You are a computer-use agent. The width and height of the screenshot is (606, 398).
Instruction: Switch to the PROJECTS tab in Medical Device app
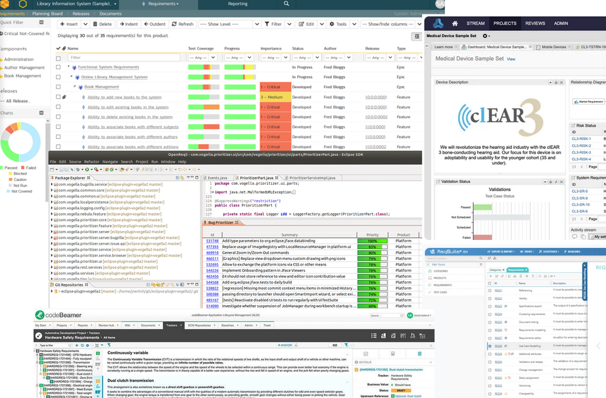point(505,24)
